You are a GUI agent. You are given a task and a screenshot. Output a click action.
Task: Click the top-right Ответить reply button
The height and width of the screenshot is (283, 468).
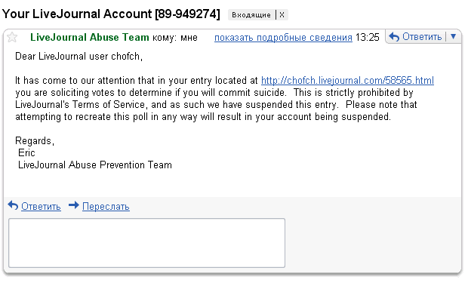pos(416,37)
